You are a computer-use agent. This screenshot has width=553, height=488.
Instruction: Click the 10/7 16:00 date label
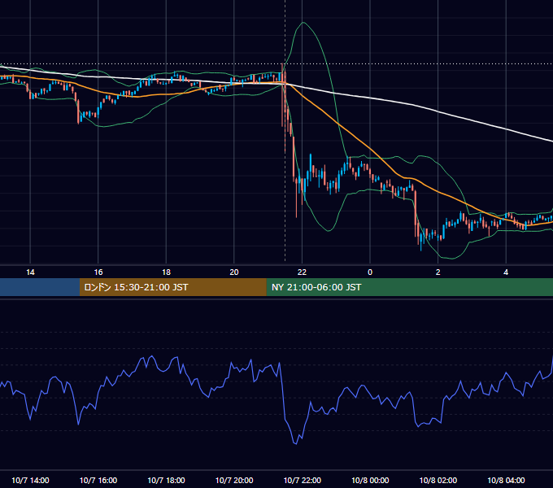(x=98, y=480)
